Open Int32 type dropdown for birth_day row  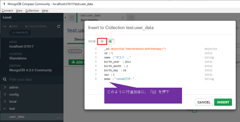point(208,70)
